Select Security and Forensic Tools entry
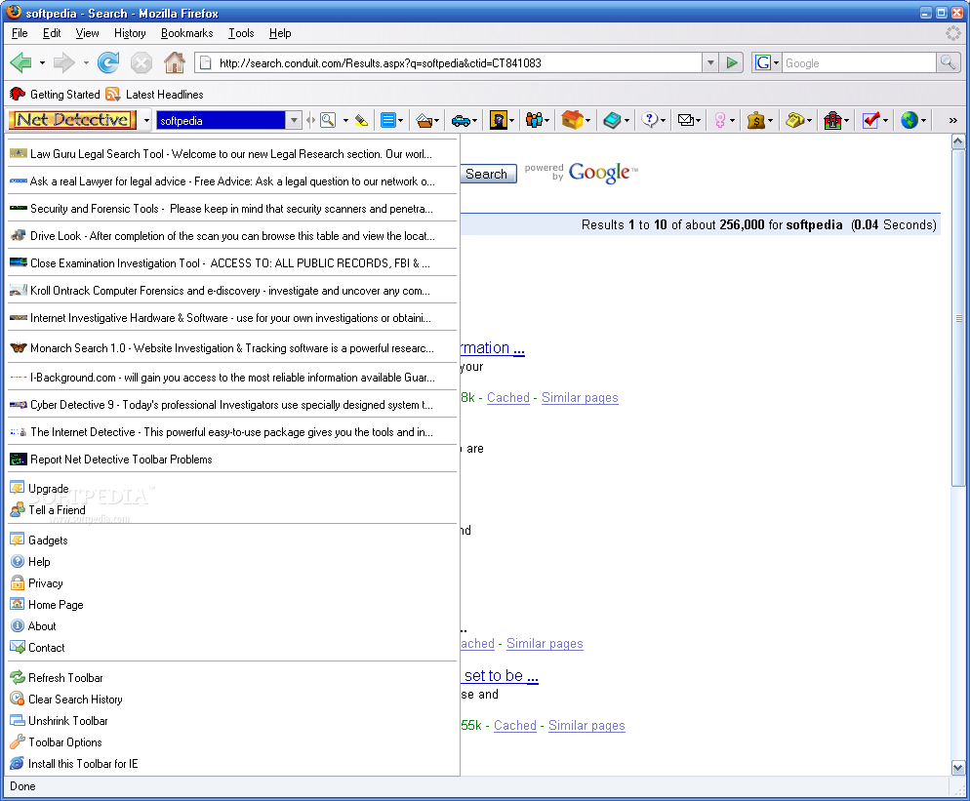 (232, 209)
